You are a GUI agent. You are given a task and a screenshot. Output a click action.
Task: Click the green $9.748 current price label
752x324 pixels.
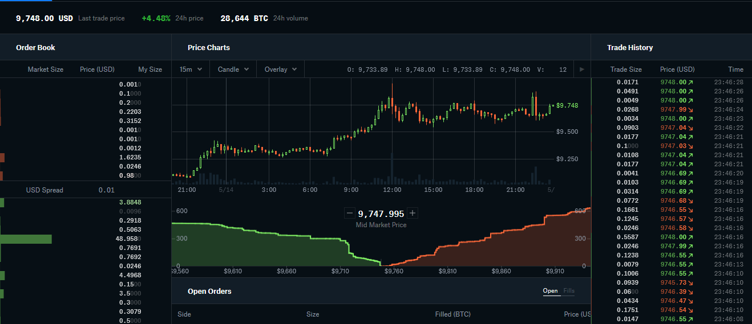(x=567, y=105)
